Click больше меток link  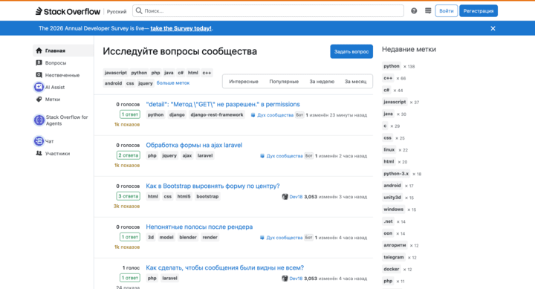(173, 83)
